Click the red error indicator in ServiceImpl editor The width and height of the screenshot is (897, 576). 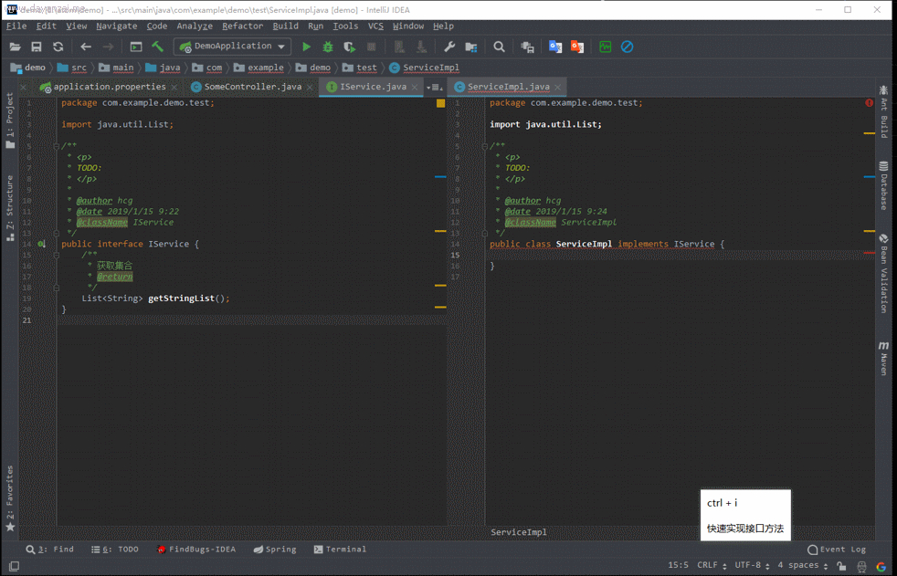(869, 103)
